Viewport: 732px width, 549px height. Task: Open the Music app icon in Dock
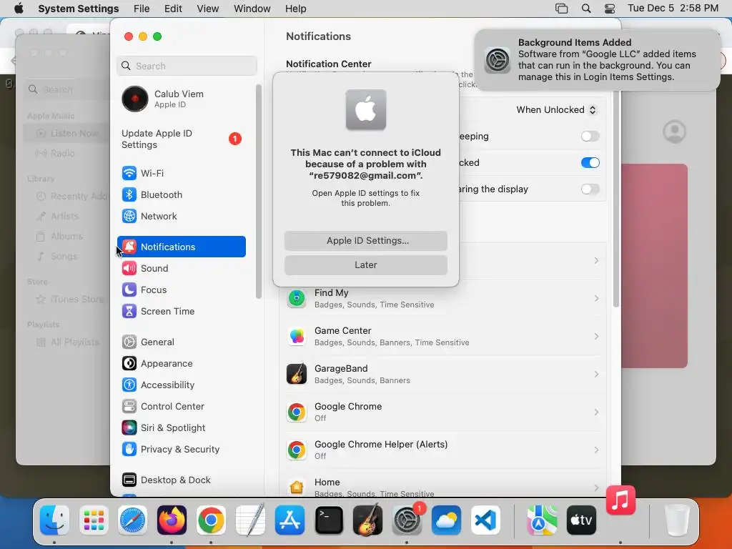620,500
